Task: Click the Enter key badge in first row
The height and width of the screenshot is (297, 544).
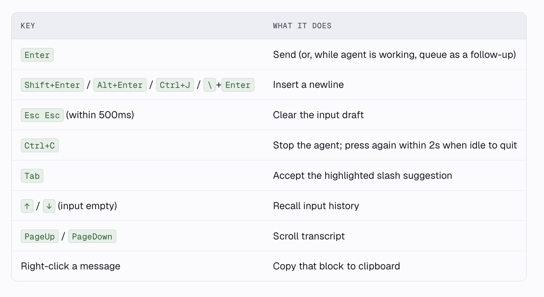Action: tap(37, 55)
